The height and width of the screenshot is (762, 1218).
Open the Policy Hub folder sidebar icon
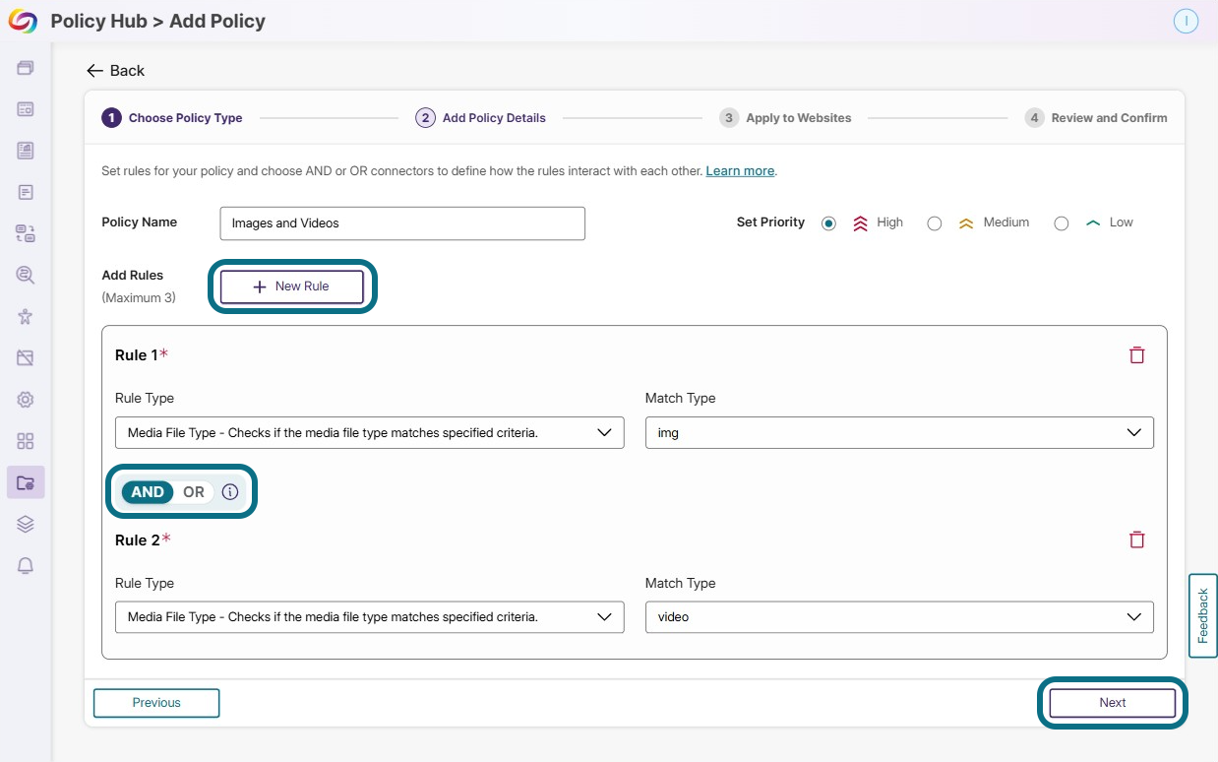click(26, 482)
